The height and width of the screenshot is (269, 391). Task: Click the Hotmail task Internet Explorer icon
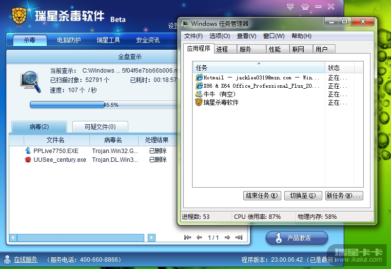point(199,77)
